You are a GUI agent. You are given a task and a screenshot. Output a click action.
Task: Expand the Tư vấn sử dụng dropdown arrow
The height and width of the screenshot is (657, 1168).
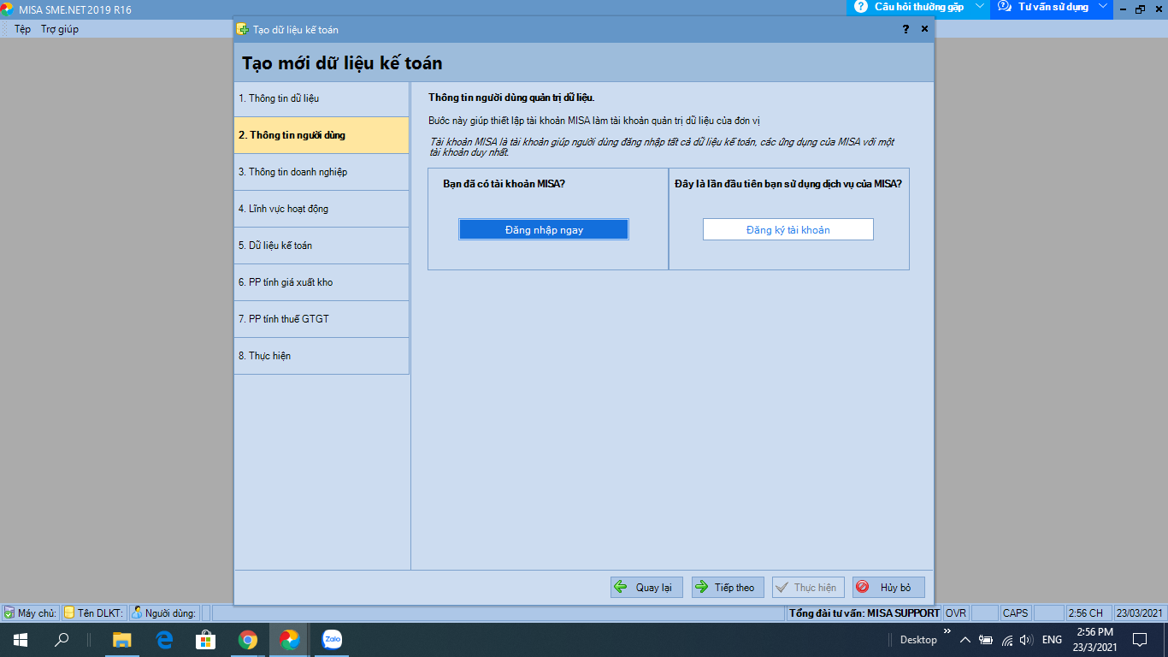pyautogui.click(x=1103, y=7)
